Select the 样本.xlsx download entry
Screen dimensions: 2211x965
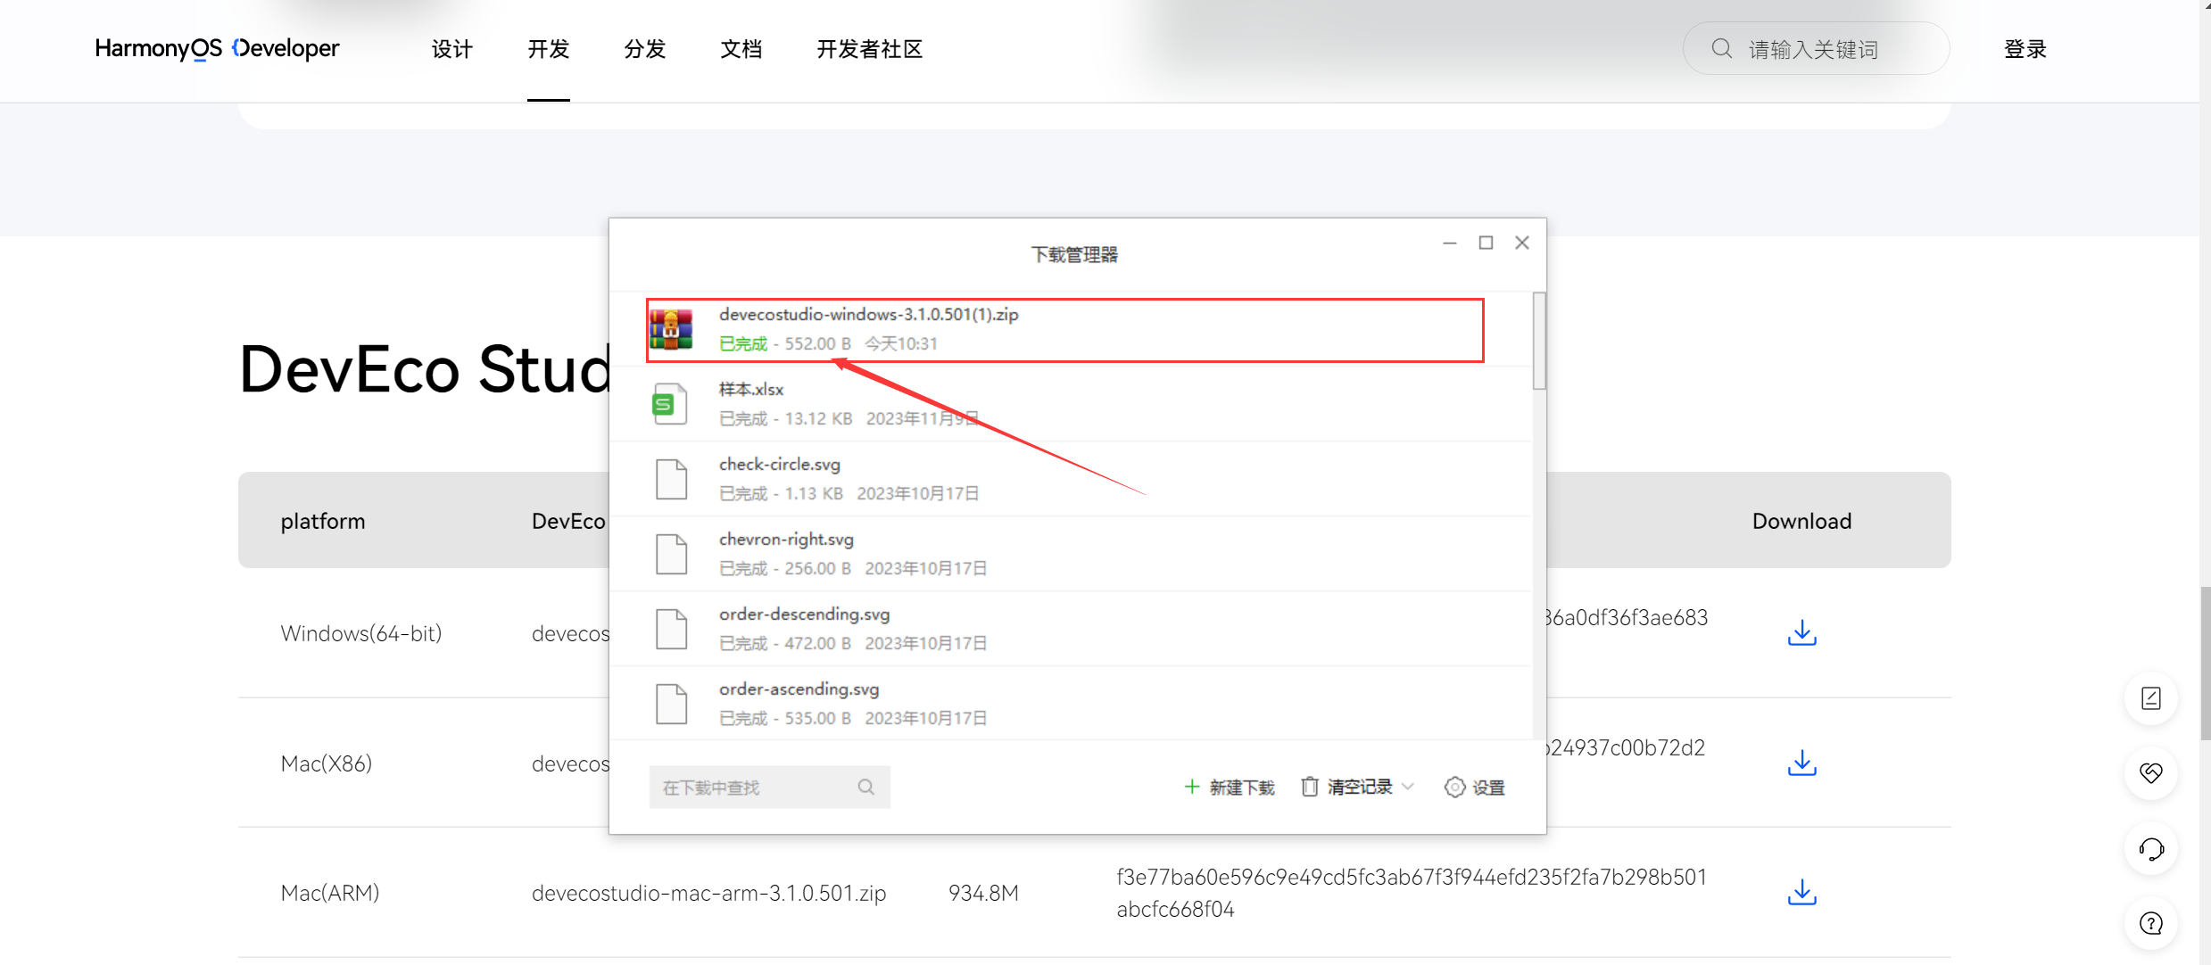1071,404
